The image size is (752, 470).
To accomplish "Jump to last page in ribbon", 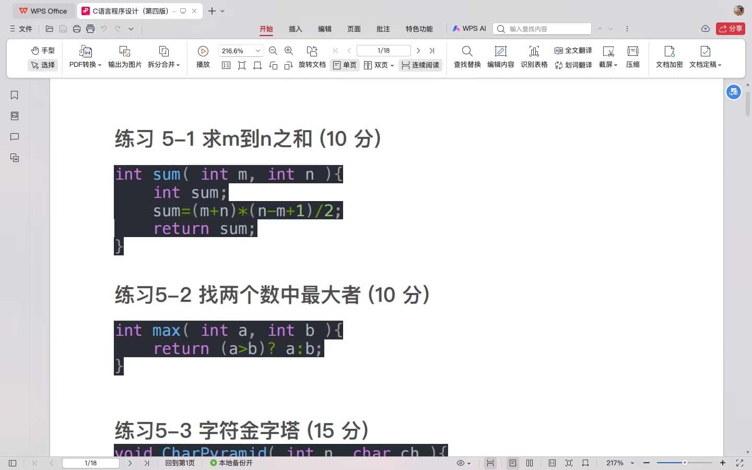I will 432,51.
